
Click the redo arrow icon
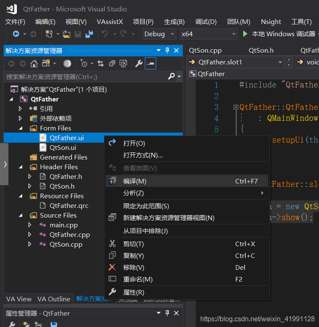[x=123, y=34]
